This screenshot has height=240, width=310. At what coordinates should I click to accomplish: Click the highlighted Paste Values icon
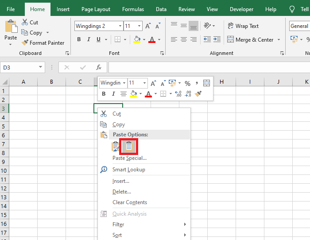[129, 146]
